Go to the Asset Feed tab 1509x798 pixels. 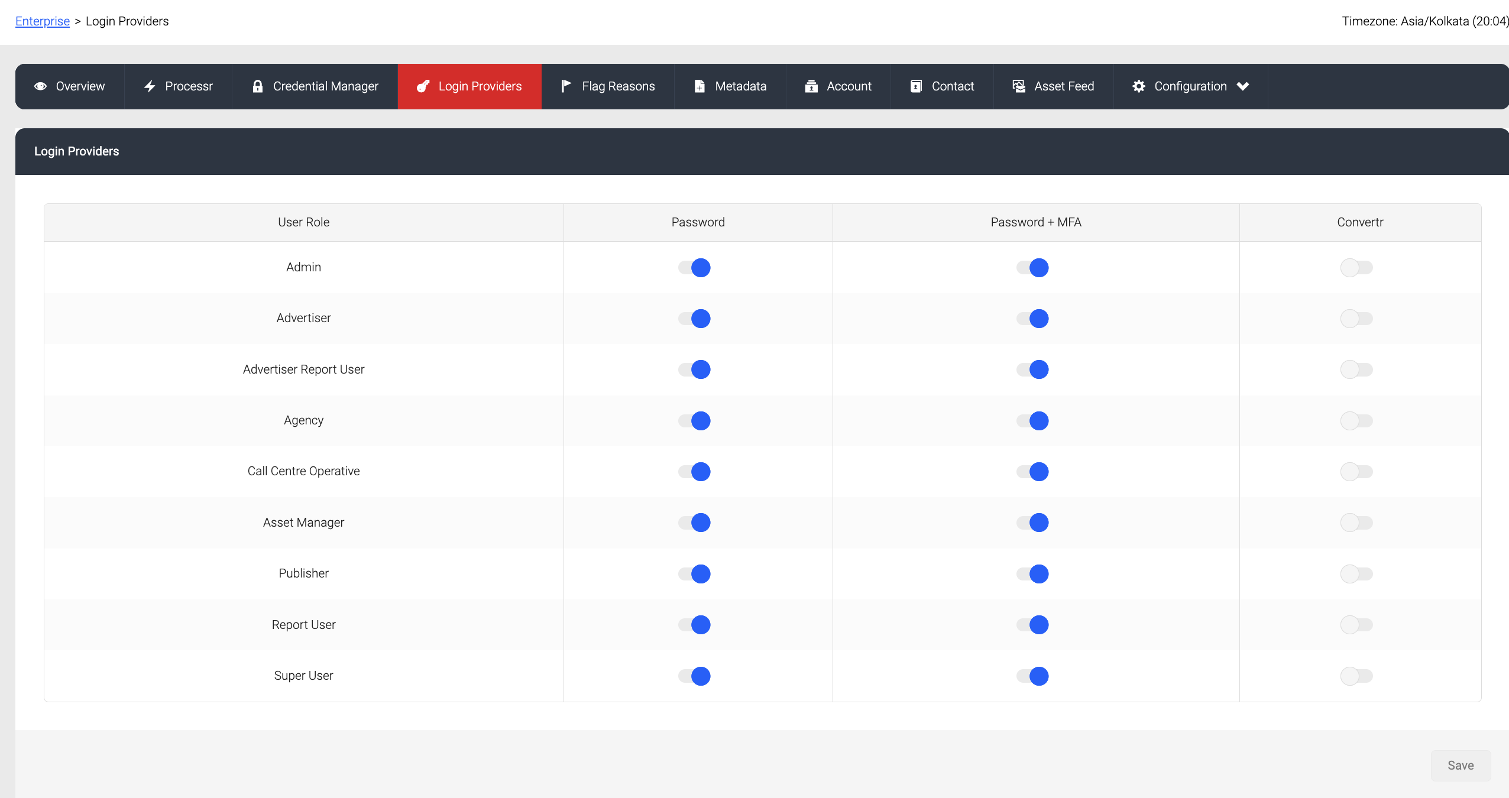coord(1054,86)
